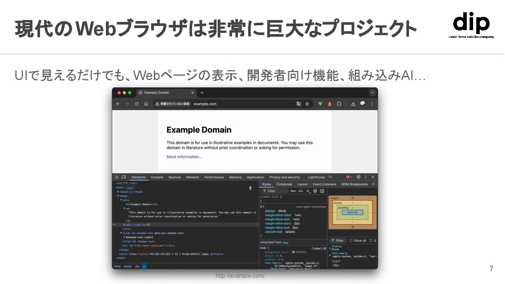
Task: Expand the #shadow-root (open) node
Action: (124, 237)
